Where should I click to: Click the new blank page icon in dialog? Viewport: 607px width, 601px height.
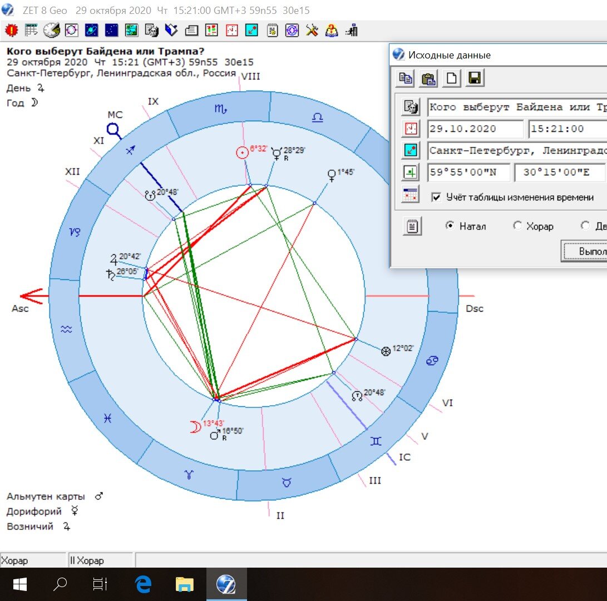[x=452, y=78]
